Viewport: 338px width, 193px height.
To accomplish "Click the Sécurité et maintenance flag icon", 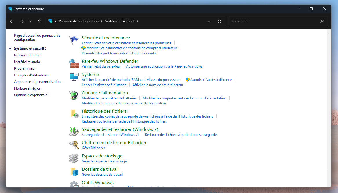I will (74, 40).
